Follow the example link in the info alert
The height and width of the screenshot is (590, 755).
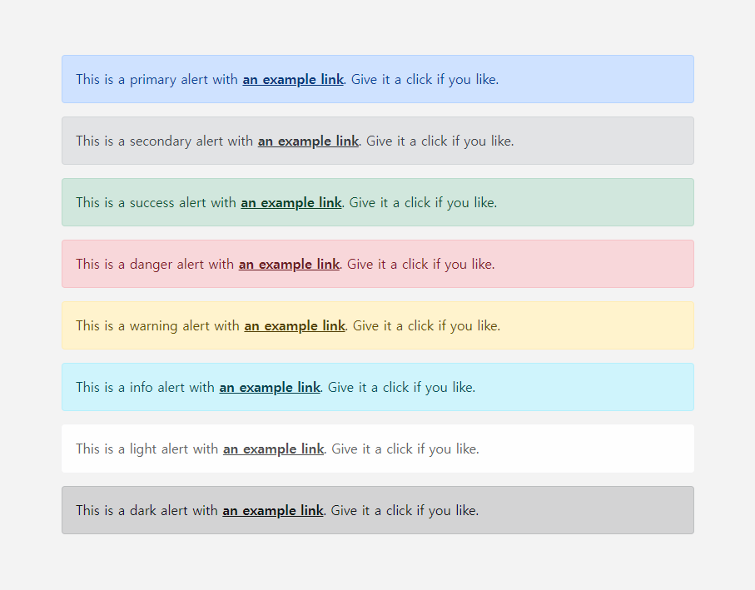tap(270, 388)
